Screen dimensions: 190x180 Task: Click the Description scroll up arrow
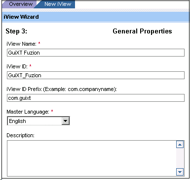(x=180, y=145)
